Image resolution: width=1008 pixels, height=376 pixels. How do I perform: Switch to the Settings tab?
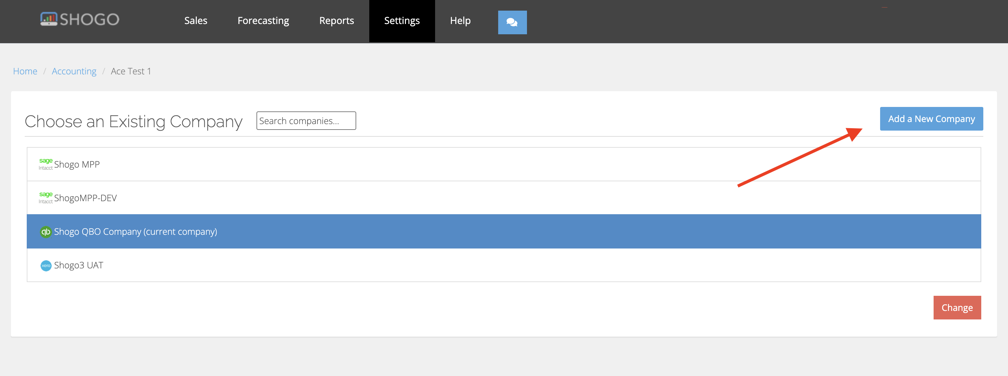pos(402,20)
